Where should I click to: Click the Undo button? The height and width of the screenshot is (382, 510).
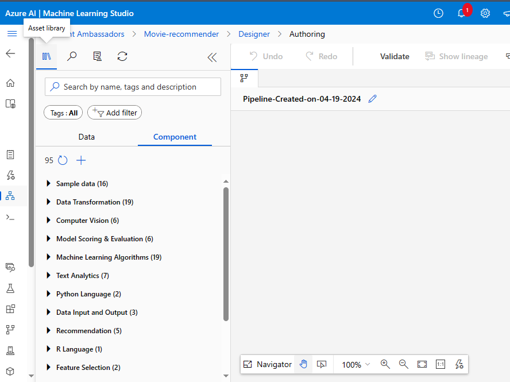(x=266, y=57)
